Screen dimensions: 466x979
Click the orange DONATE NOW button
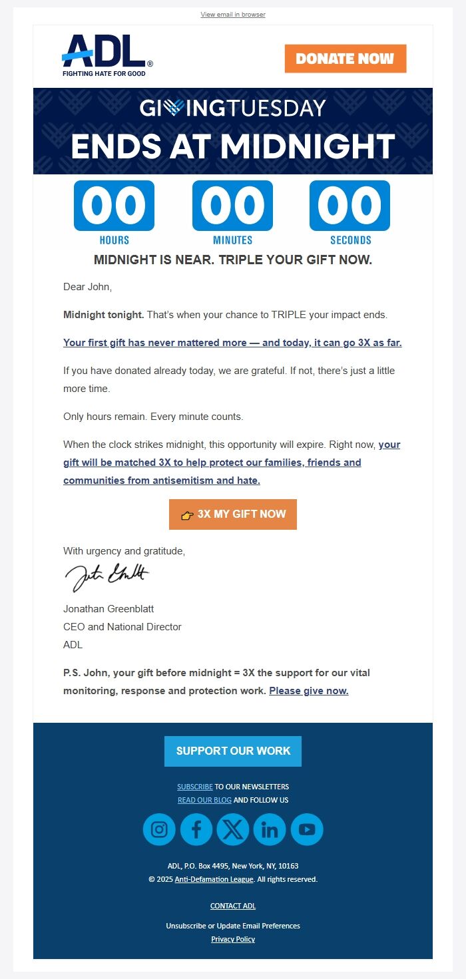pos(346,59)
